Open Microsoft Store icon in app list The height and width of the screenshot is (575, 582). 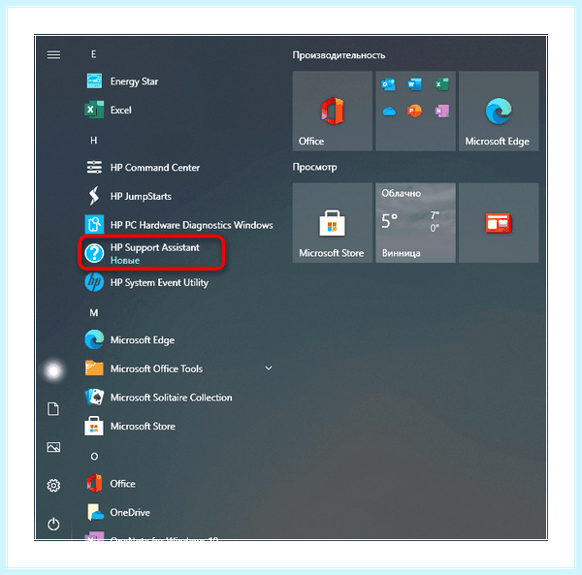coord(94,426)
